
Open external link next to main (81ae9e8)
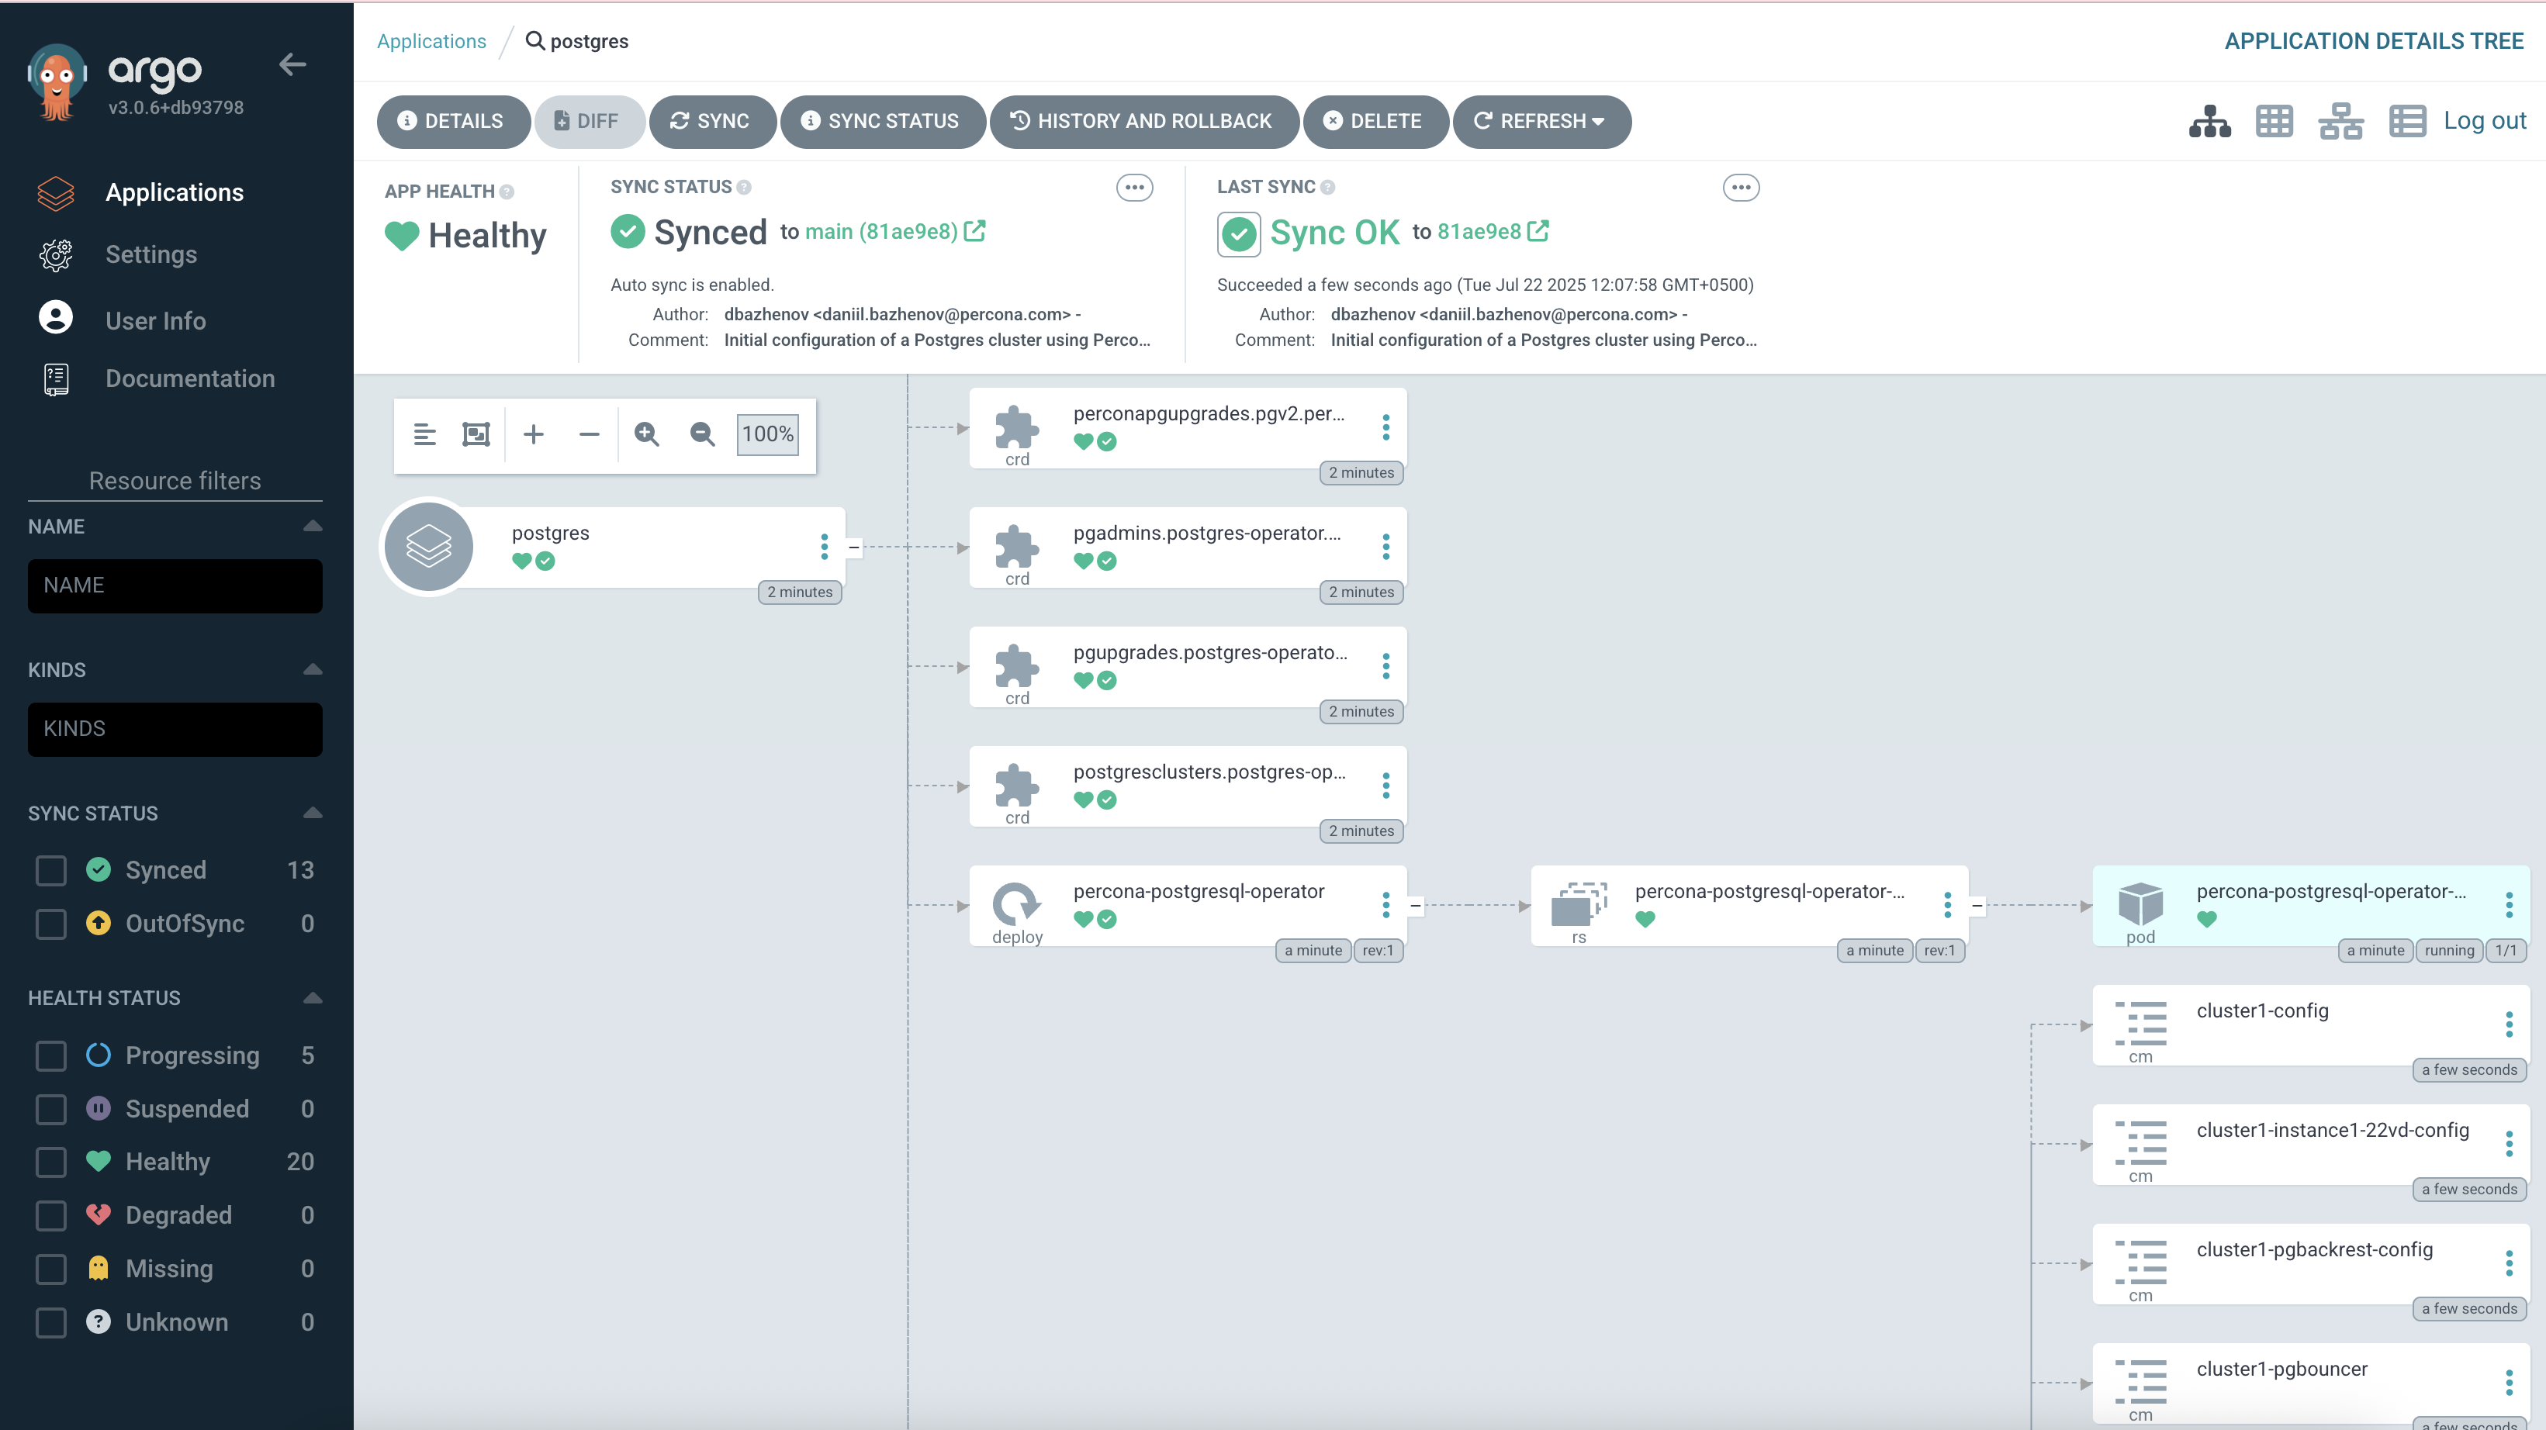(974, 230)
